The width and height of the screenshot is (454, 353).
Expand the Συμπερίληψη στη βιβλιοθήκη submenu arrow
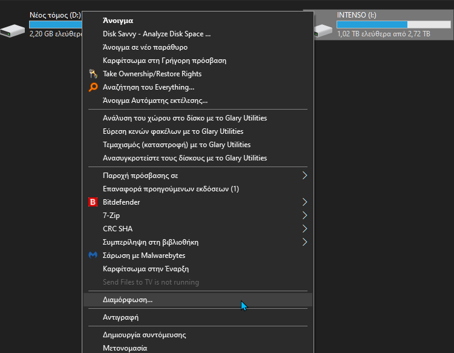[x=304, y=242]
